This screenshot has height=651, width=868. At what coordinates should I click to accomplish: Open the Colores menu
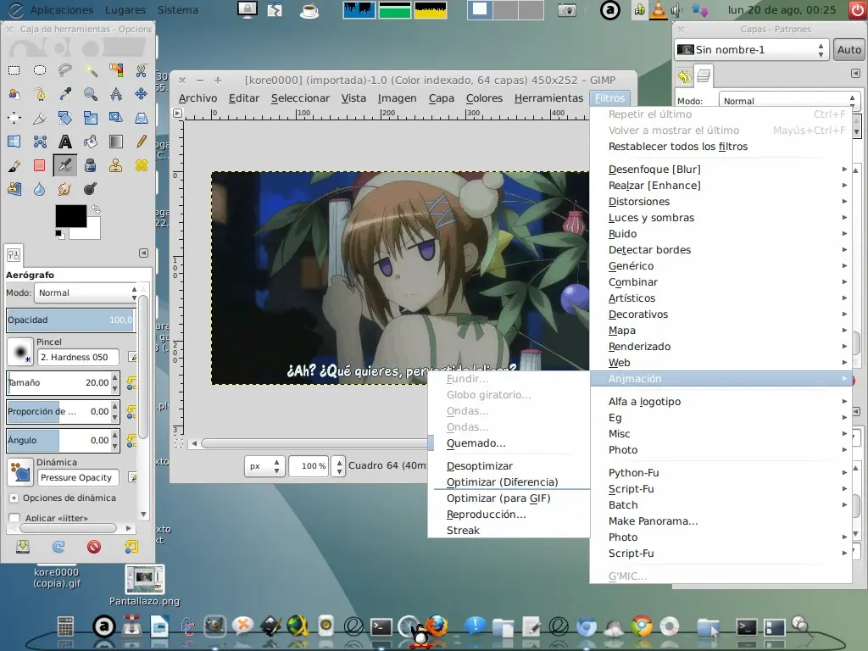(484, 98)
